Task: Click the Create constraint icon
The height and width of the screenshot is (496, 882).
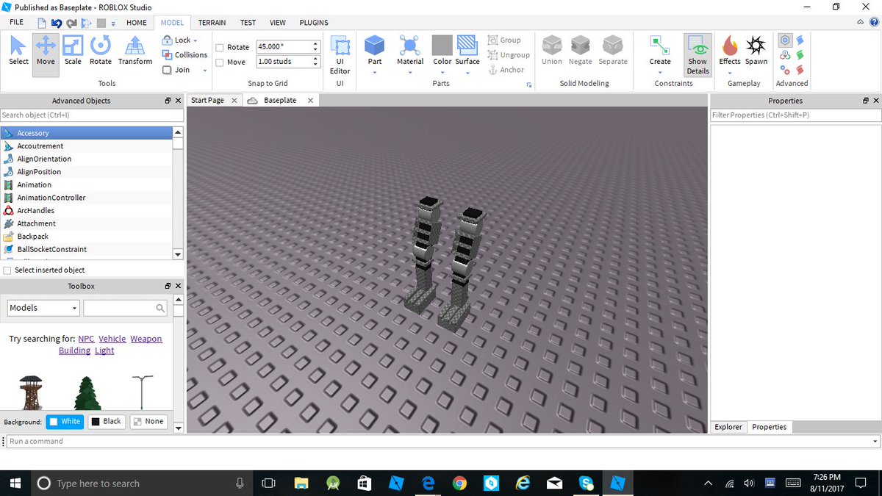Action: pos(660,46)
